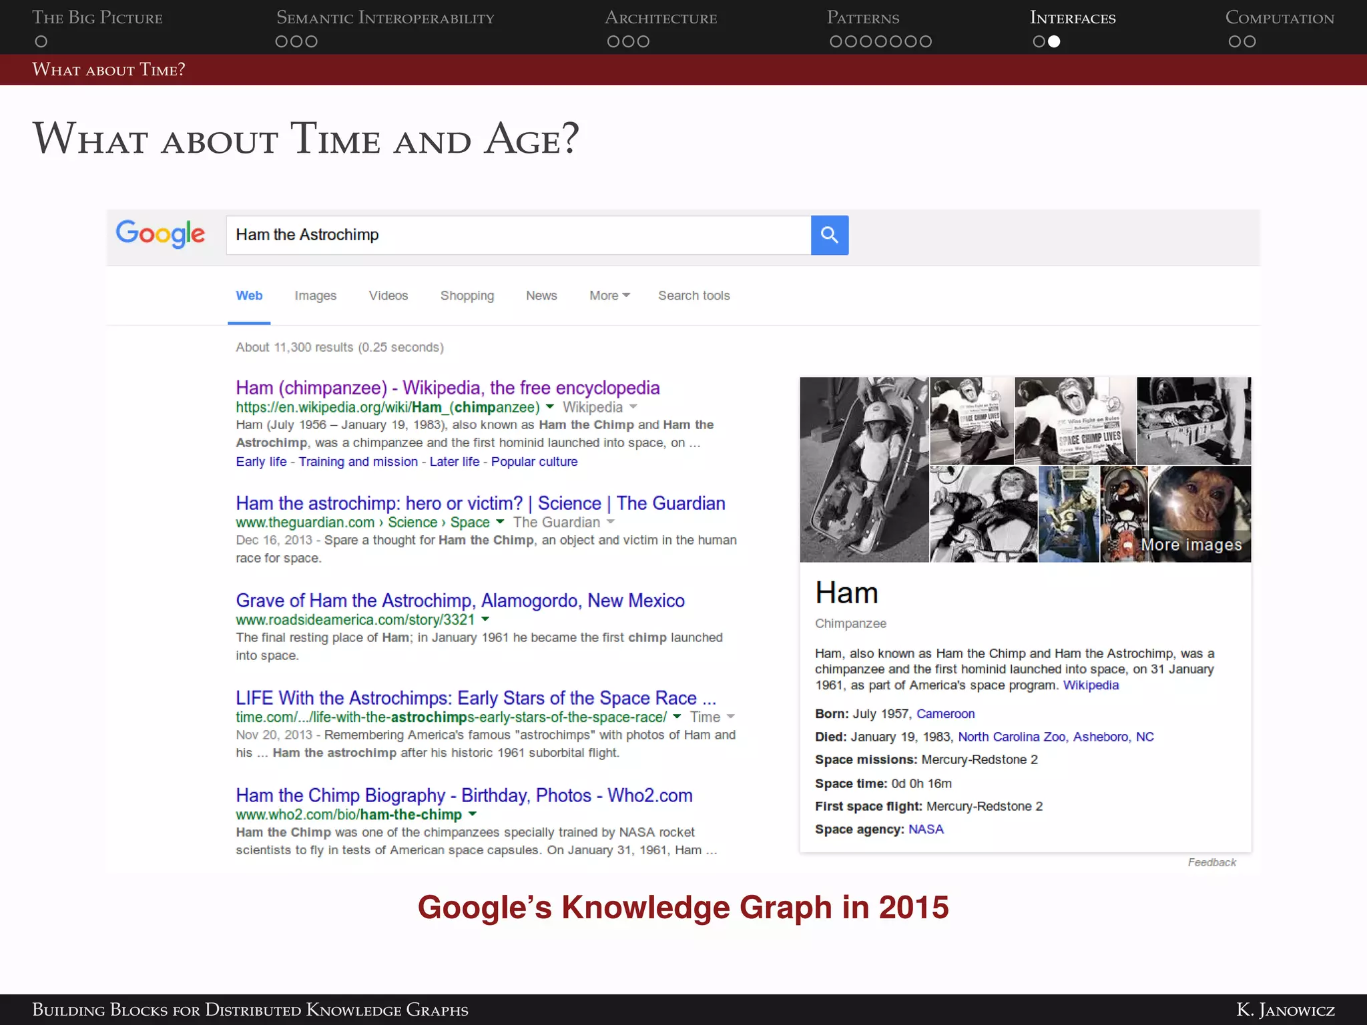The image size is (1367, 1025).
Task: Click the More images overlay
Action: [1191, 545]
